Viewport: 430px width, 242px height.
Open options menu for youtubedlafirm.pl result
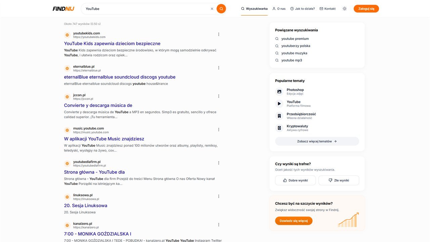[x=219, y=163]
